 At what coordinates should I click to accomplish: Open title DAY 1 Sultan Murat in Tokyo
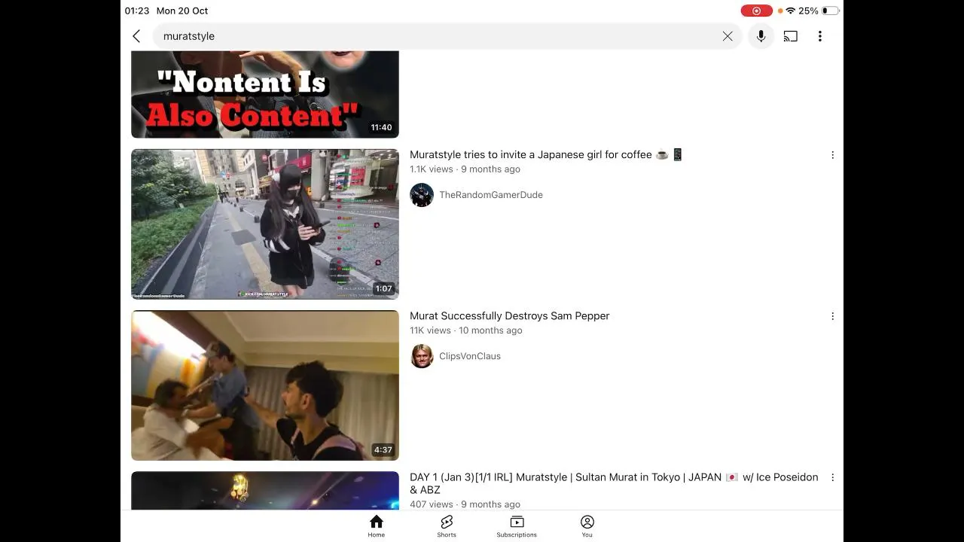(x=614, y=483)
